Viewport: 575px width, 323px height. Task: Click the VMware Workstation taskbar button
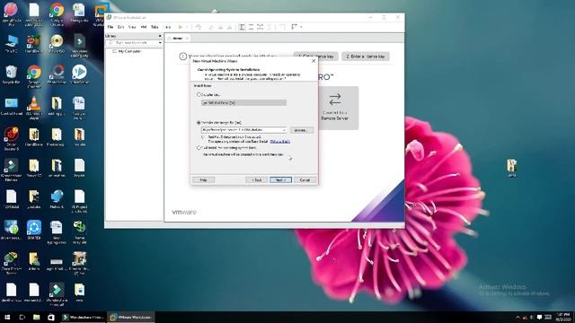tap(131, 317)
